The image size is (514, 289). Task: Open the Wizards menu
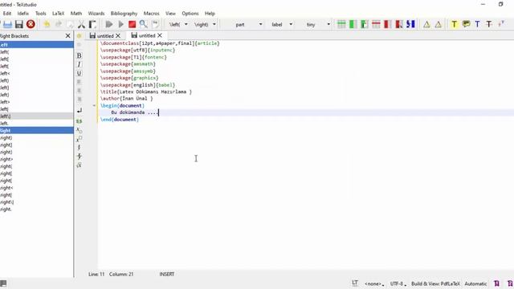point(96,14)
